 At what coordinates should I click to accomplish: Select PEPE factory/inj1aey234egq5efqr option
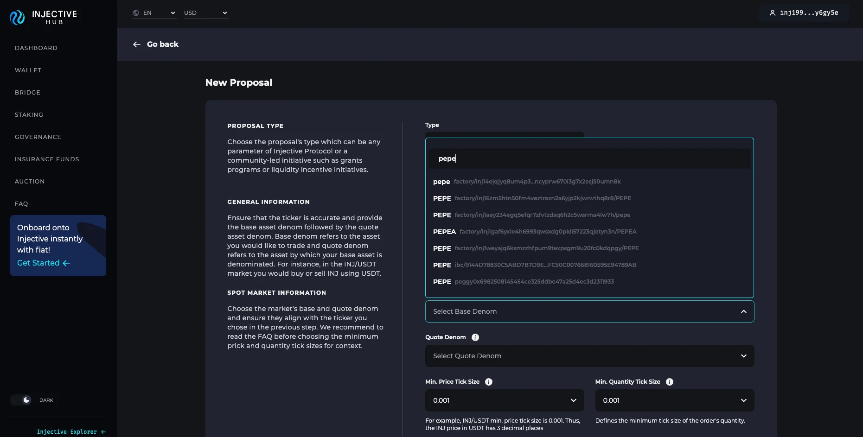[589, 215]
